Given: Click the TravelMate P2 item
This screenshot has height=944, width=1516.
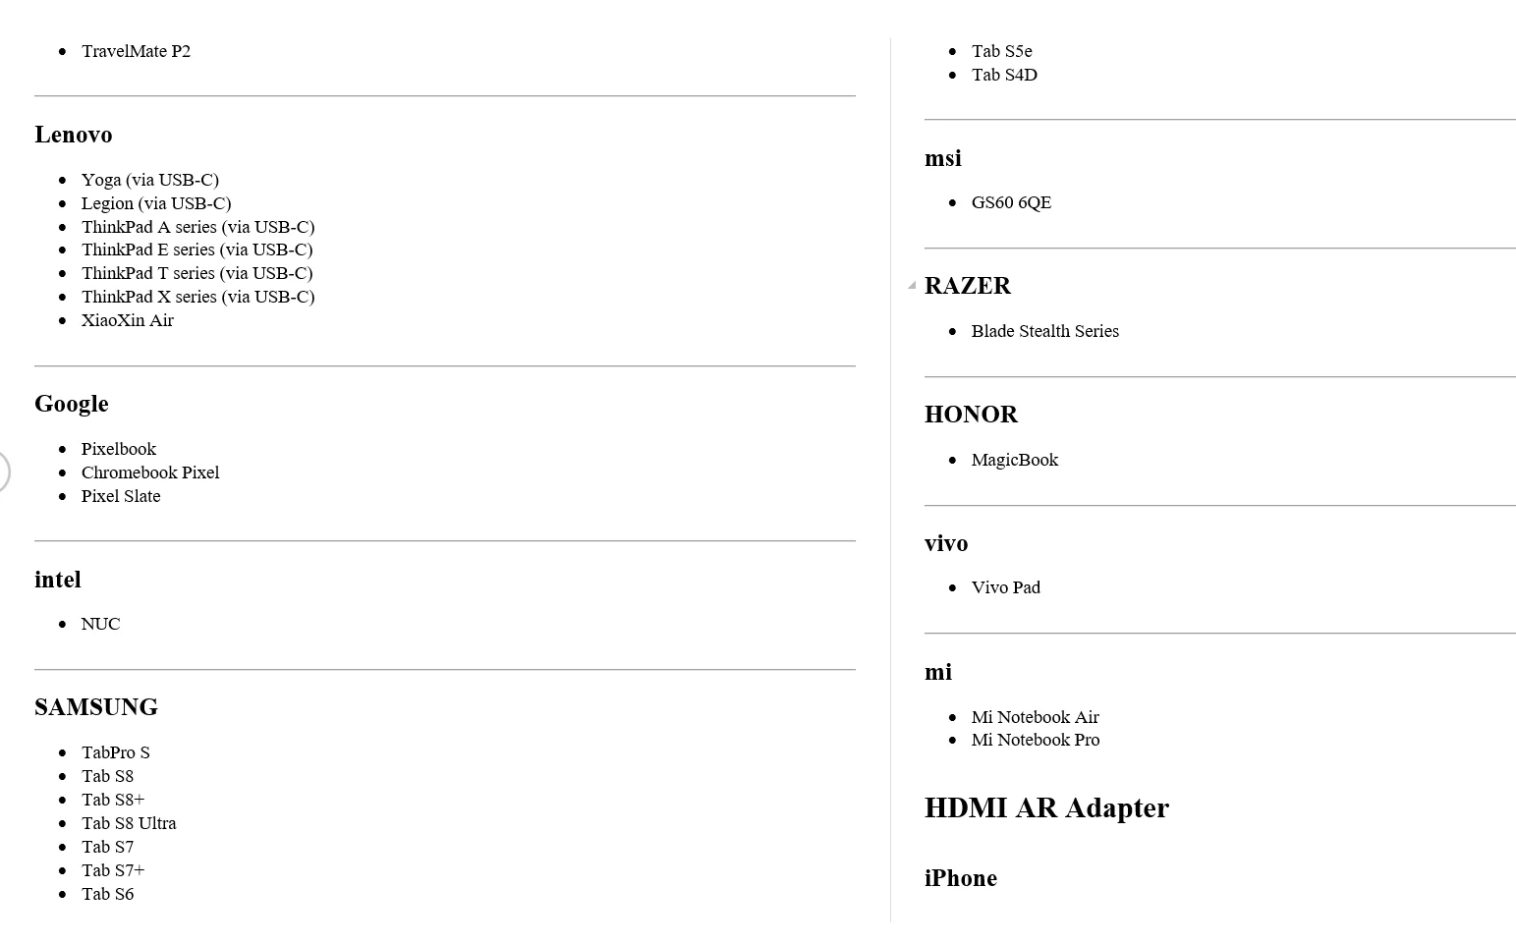Looking at the screenshot, I should click(137, 51).
